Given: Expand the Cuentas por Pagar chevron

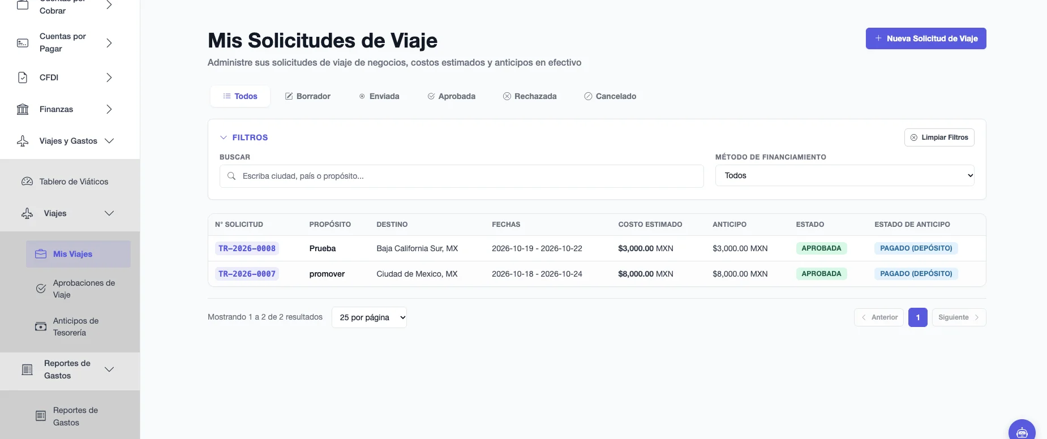Looking at the screenshot, I should coord(109,43).
